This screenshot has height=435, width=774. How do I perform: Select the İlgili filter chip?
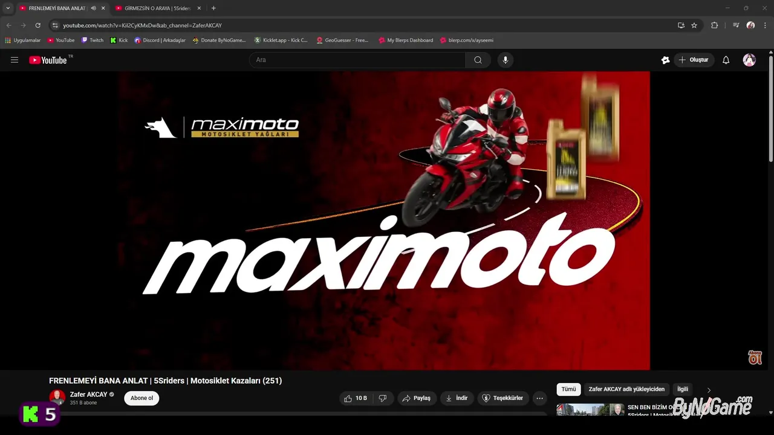[x=683, y=390]
